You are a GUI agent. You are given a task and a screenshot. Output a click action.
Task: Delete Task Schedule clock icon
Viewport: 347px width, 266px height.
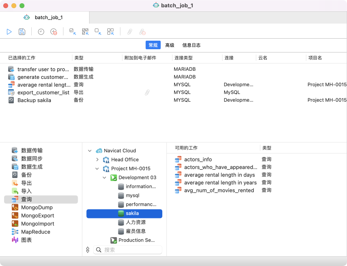tap(54, 32)
